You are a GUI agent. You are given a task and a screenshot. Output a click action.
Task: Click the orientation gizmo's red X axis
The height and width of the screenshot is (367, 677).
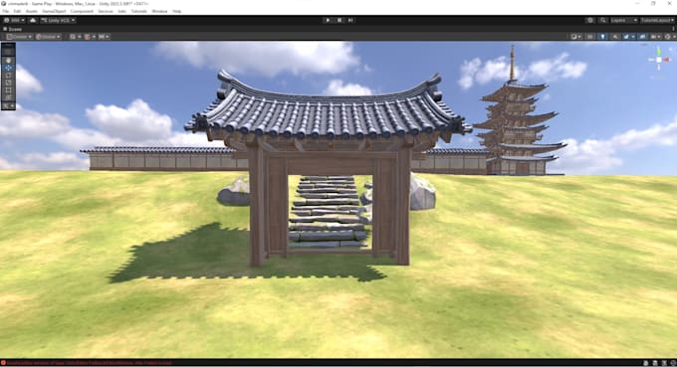(667, 60)
